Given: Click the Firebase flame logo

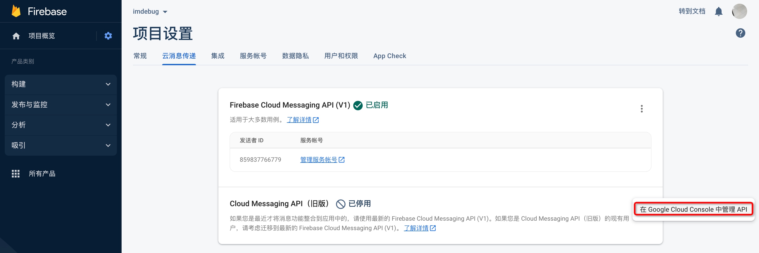Looking at the screenshot, I should pos(16,11).
